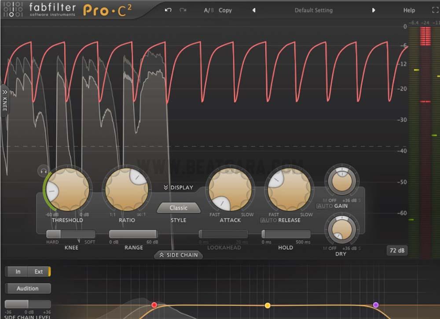Click the red side chain filter node
The width and height of the screenshot is (440, 319).
(x=154, y=304)
